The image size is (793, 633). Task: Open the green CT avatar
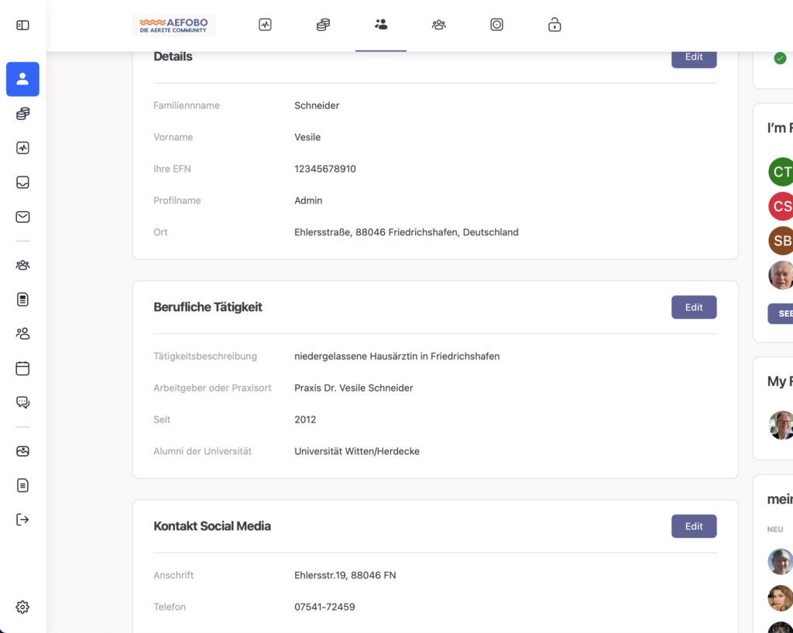[781, 172]
